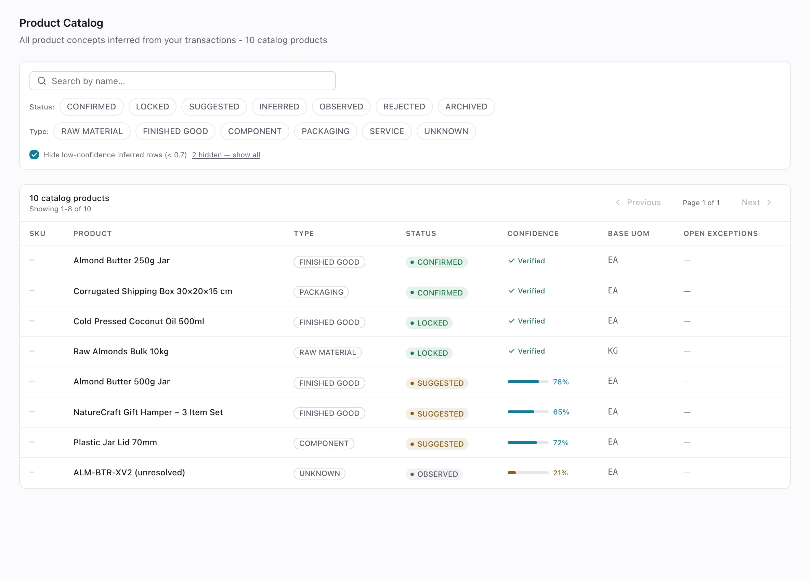Viewport: 810px width, 580px height.
Task: Open the Plastic Jar Lid 70mm product
Action: (115, 443)
